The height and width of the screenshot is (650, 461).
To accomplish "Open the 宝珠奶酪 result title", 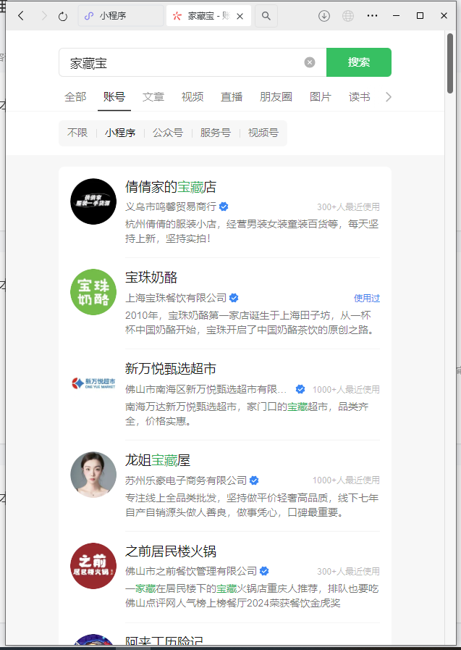I will pos(151,278).
